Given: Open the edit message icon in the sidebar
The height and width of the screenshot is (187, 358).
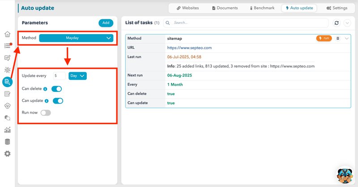Looking at the screenshot, I should pyautogui.click(x=7, y=58).
